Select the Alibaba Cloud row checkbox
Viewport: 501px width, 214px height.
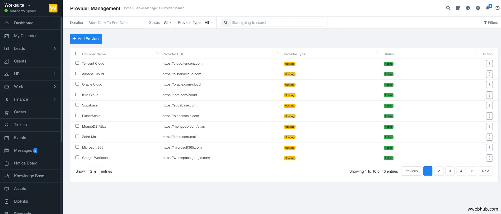pyautogui.click(x=77, y=74)
